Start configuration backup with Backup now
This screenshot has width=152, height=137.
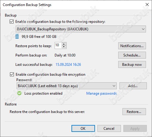(x=132, y=65)
